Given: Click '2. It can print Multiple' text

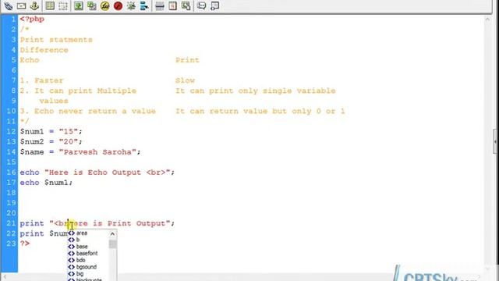Looking at the screenshot, I should pyautogui.click(x=78, y=91).
